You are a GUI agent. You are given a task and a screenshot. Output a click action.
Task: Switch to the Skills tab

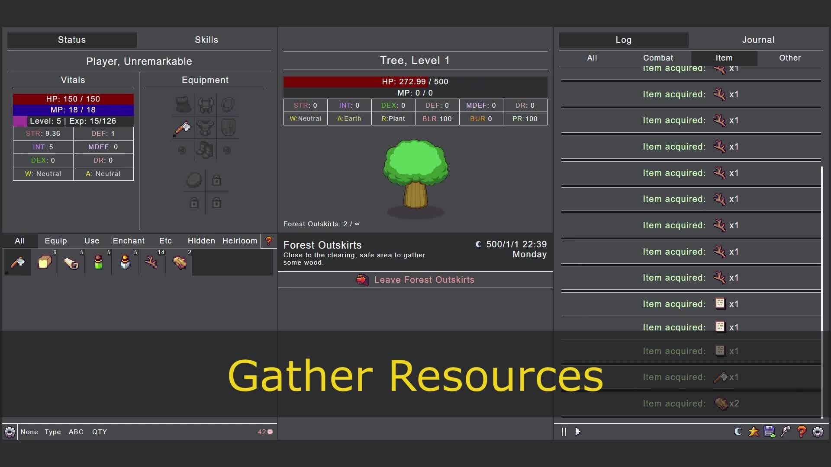point(206,40)
